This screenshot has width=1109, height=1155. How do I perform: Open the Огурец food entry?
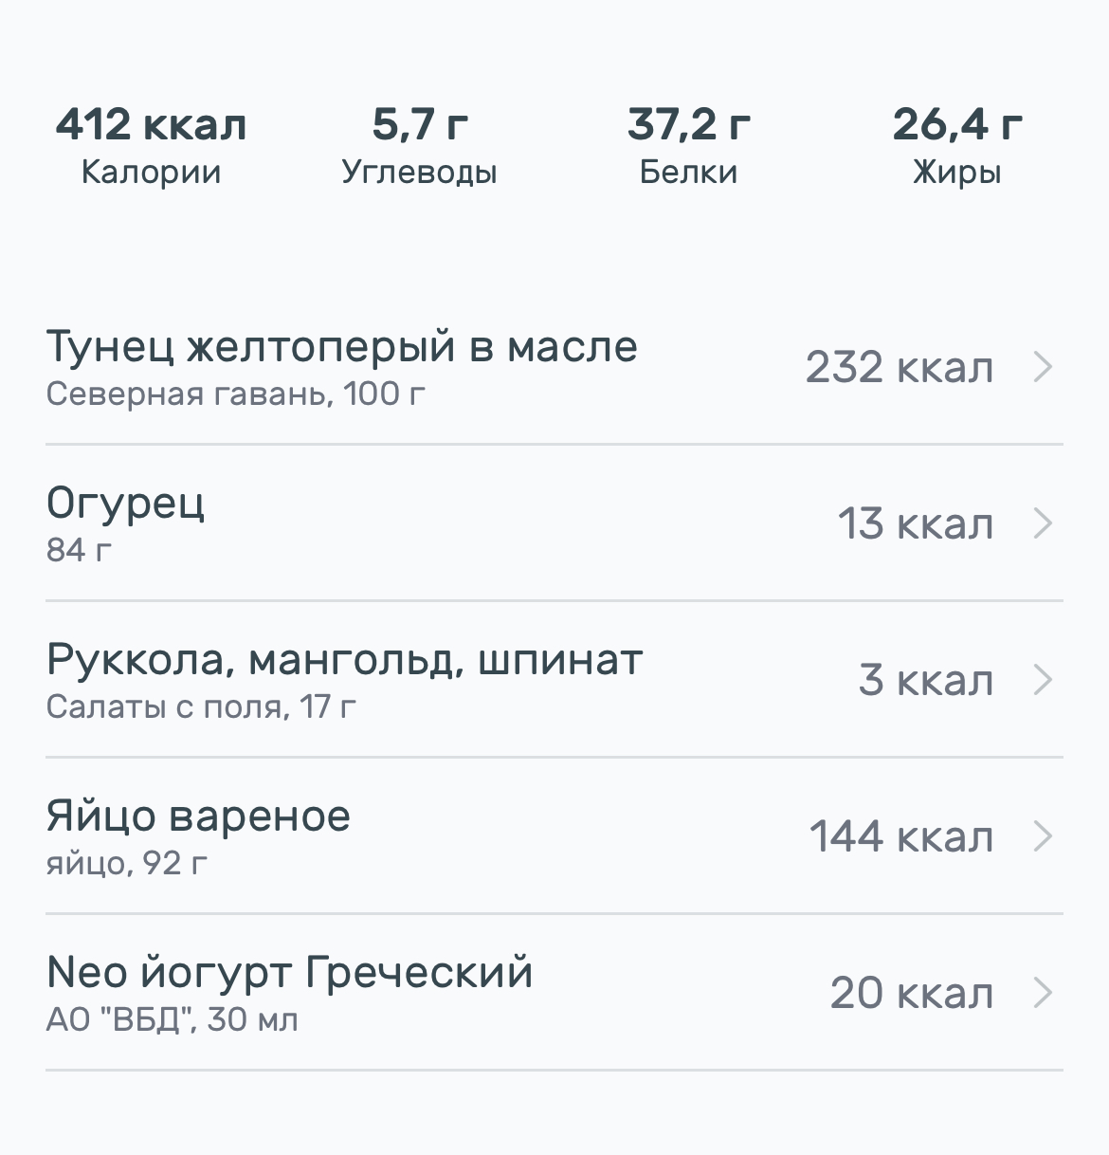(x=125, y=504)
